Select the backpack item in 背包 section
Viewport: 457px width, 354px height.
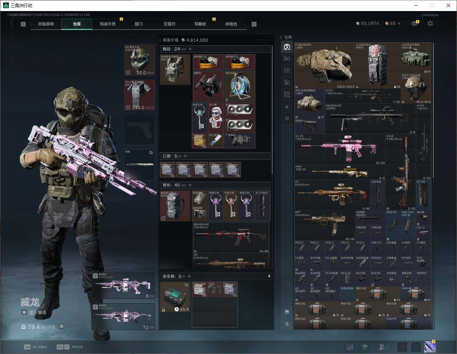(x=175, y=206)
